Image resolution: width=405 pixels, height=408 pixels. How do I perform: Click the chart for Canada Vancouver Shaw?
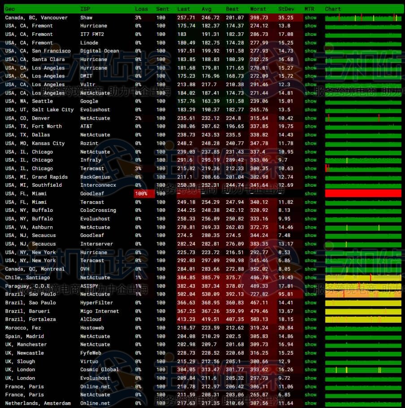[x=363, y=18]
